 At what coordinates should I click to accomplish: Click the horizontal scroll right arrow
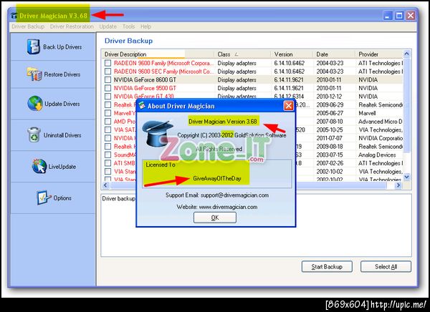398,185
